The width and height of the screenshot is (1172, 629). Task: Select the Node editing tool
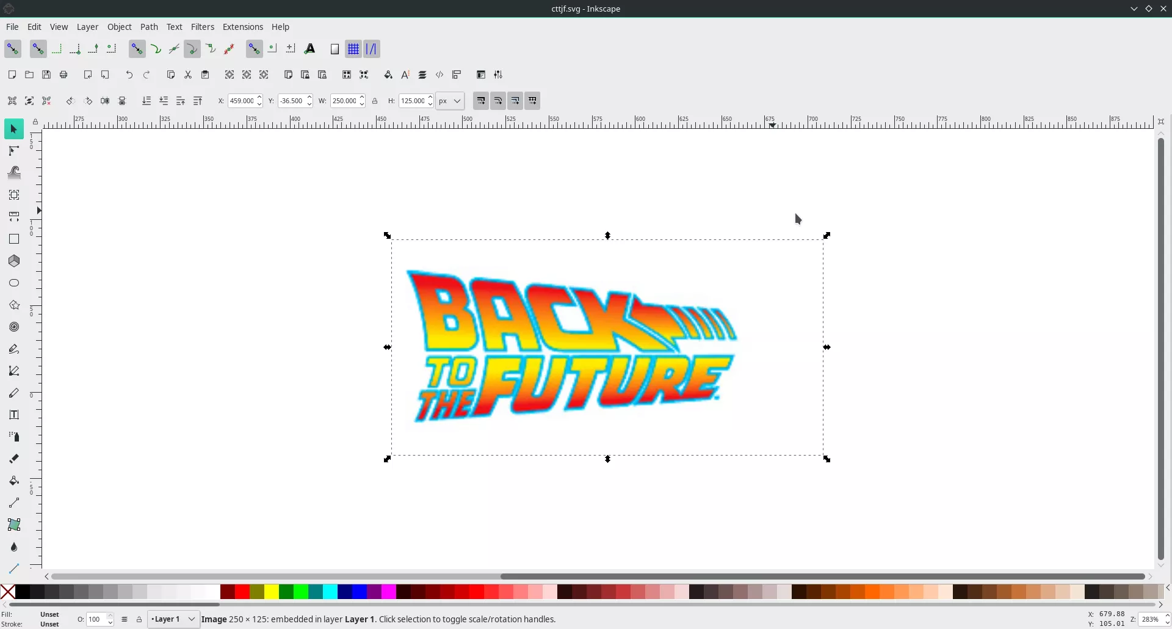click(x=14, y=151)
